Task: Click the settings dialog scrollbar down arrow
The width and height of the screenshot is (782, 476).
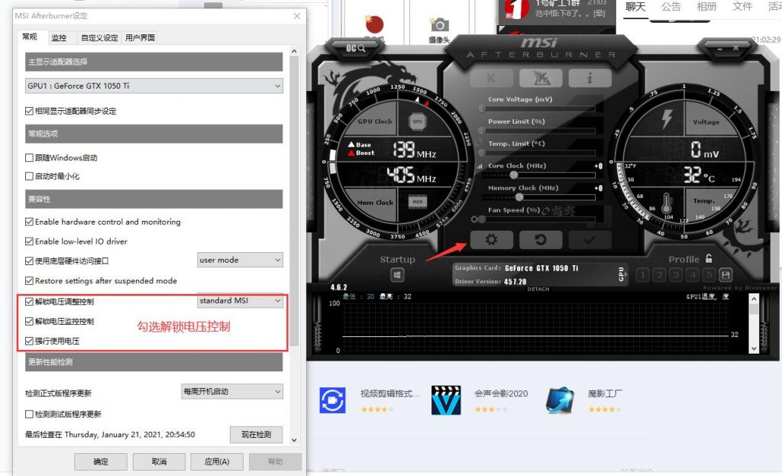Action: pyautogui.click(x=294, y=440)
